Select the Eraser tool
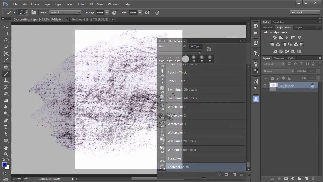This screenshot has width=323, height=182. (6, 94)
